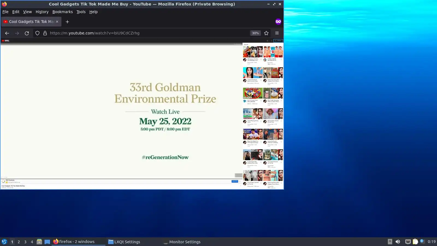
Task: Open the Bookmarks menu
Action: (63, 12)
